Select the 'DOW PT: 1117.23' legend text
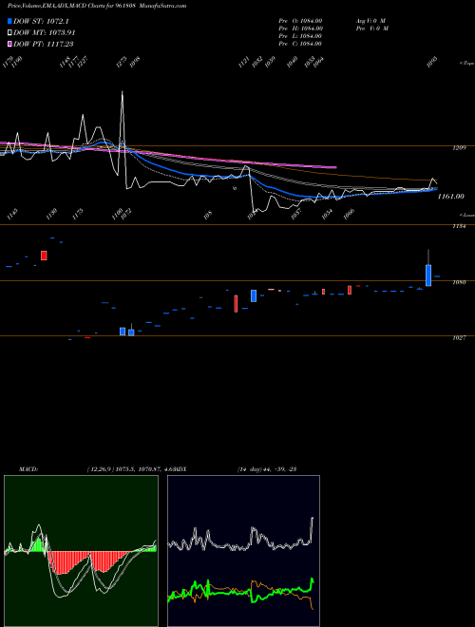This screenshot has height=627, width=475. coord(43,44)
